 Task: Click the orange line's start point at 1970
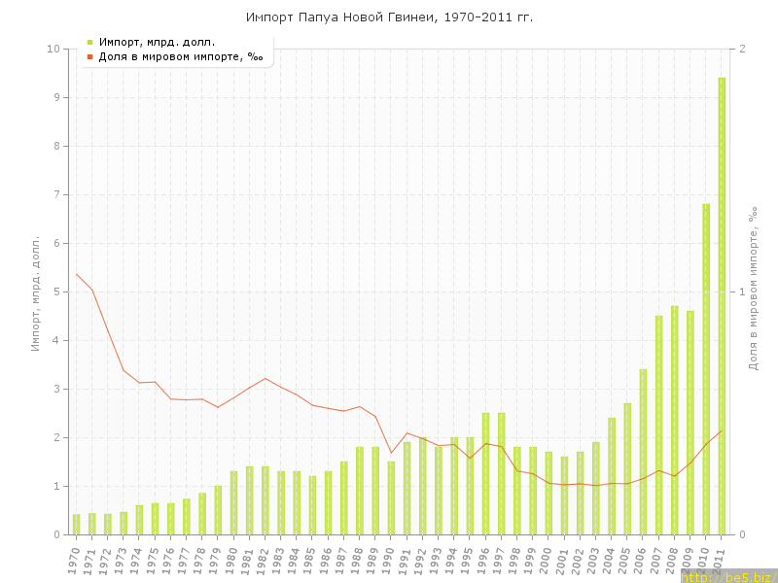(x=76, y=274)
